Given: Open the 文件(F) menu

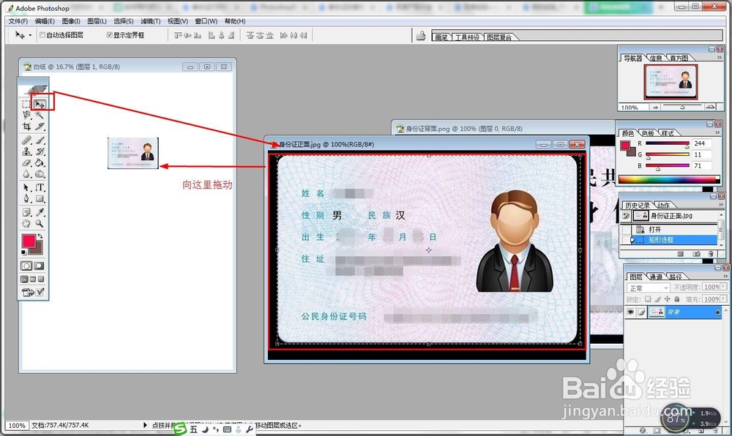Looking at the screenshot, I should pyautogui.click(x=18, y=21).
